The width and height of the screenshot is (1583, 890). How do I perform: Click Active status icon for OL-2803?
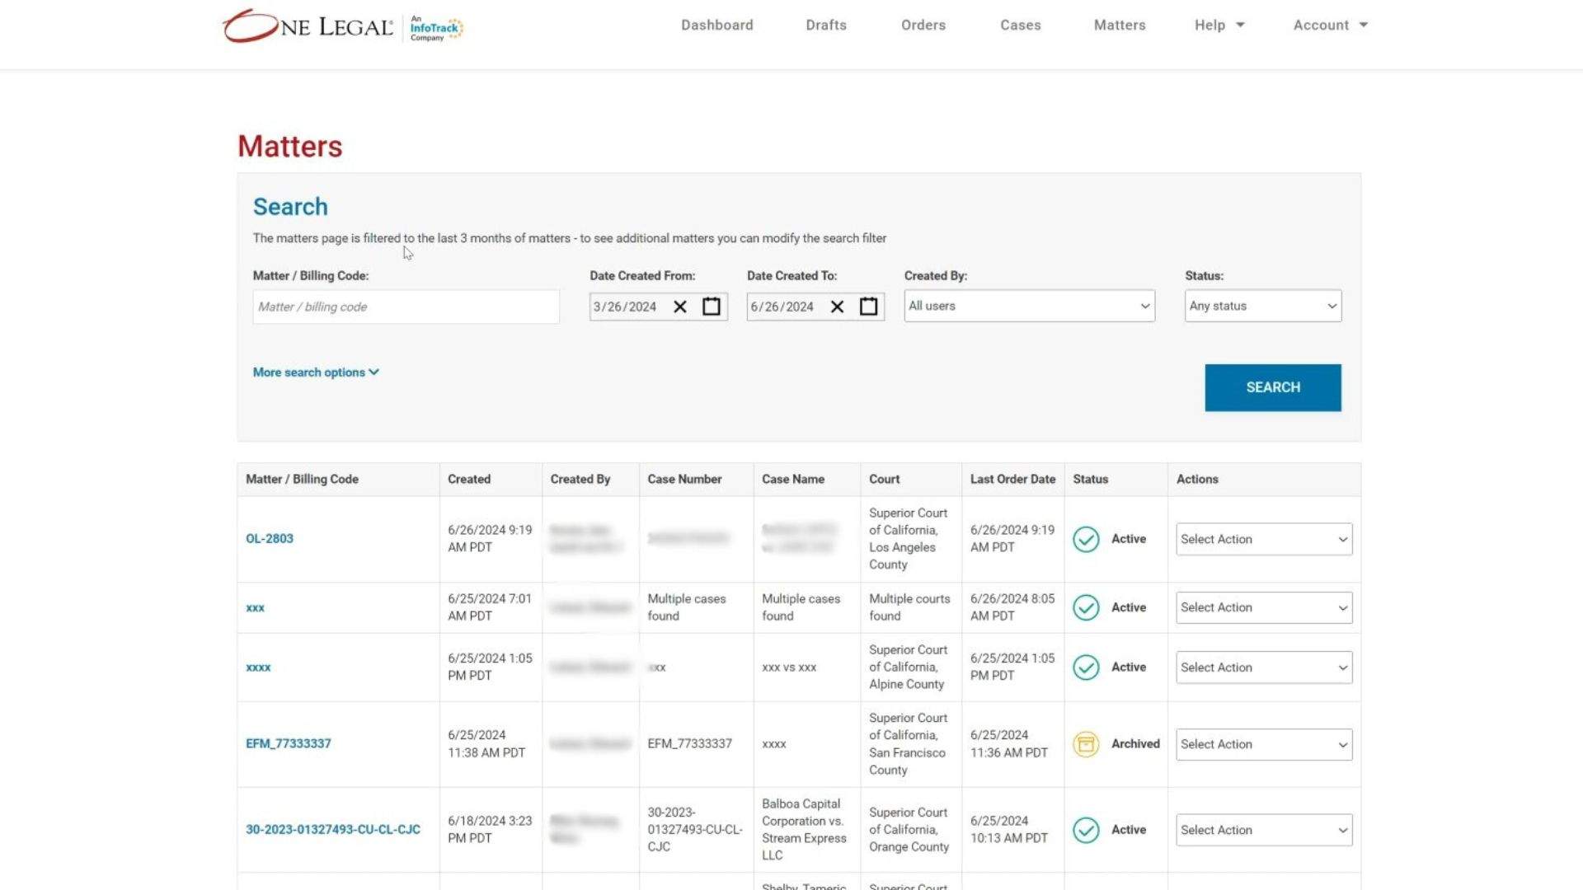pyautogui.click(x=1086, y=539)
